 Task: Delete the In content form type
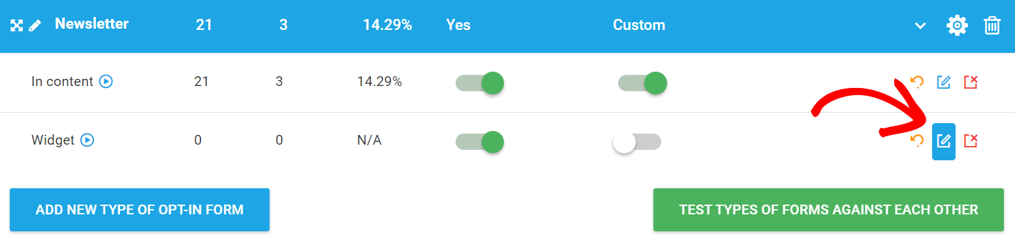[x=971, y=82]
